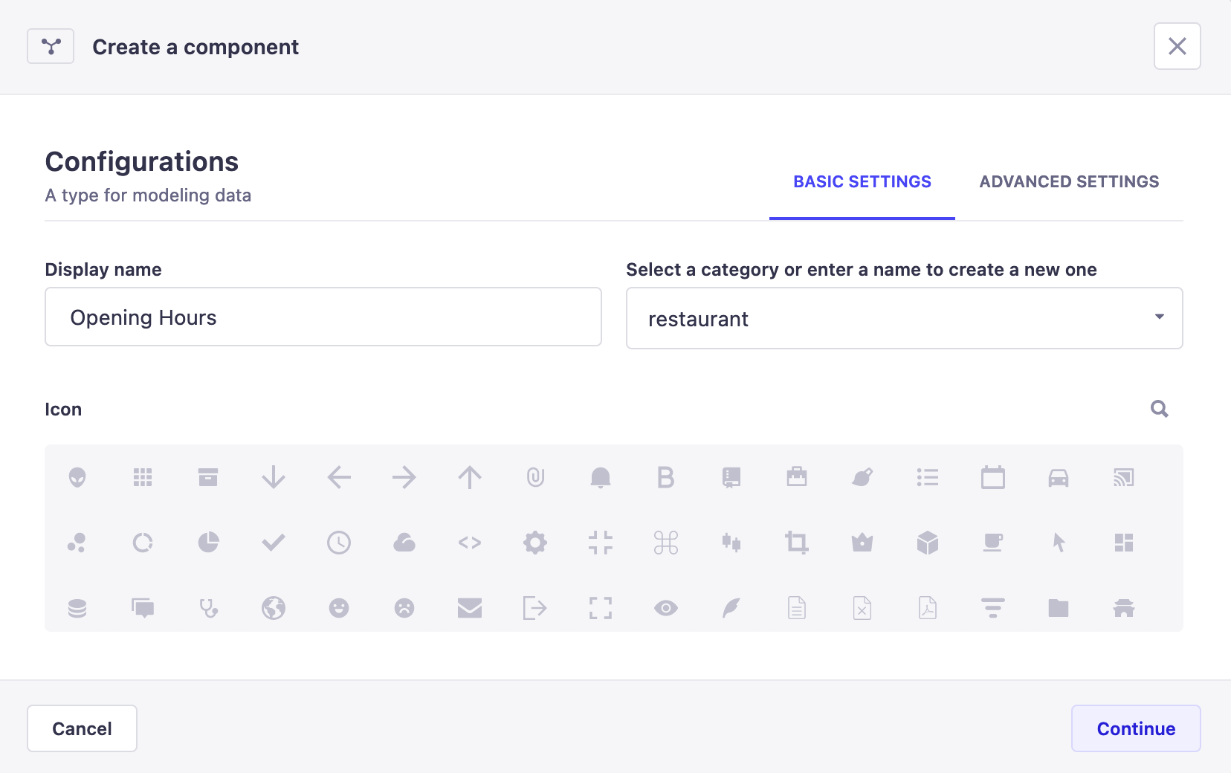Select the database icon

[78, 607]
